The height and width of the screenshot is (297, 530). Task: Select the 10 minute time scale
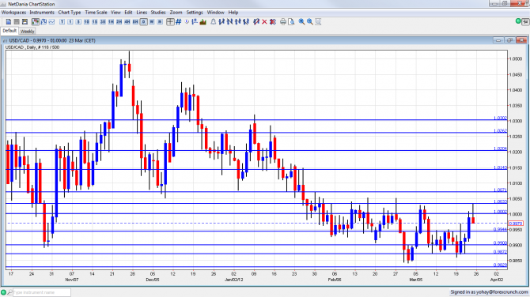[86, 22]
